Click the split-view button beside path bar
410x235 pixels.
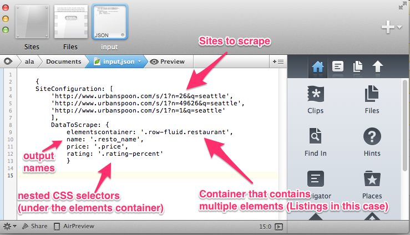click(x=279, y=62)
